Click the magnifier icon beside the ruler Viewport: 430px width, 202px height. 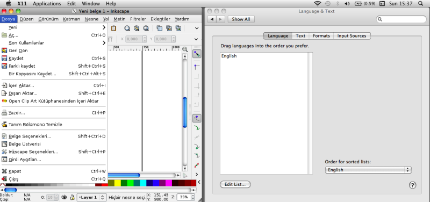pos(185,49)
